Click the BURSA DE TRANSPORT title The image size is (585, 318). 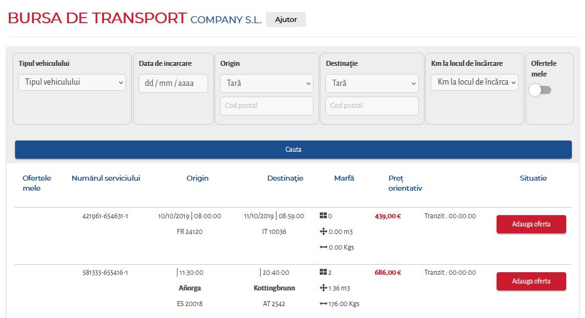coord(97,18)
